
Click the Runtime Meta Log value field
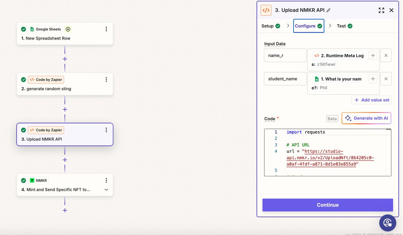pyautogui.click(x=343, y=60)
